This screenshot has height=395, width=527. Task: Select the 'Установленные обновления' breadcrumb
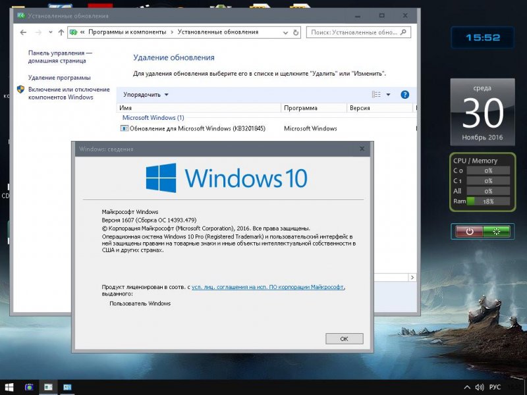(x=218, y=32)
